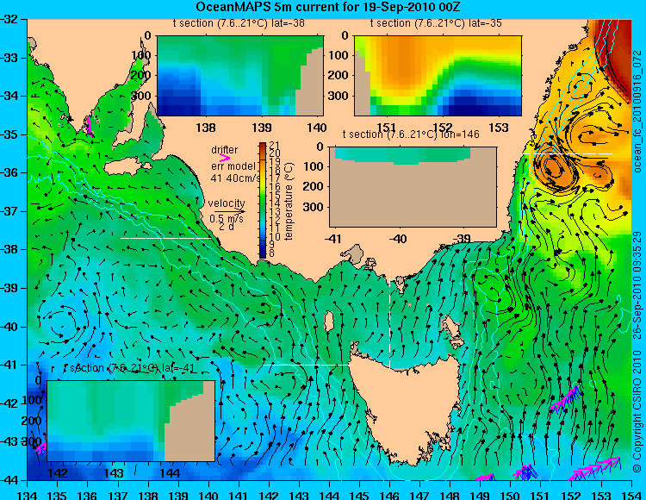The width and height of the screenshot is (646, 500).
Task: Click the drifter arrows at bottom right near 153°E
Action: (594, 469)
